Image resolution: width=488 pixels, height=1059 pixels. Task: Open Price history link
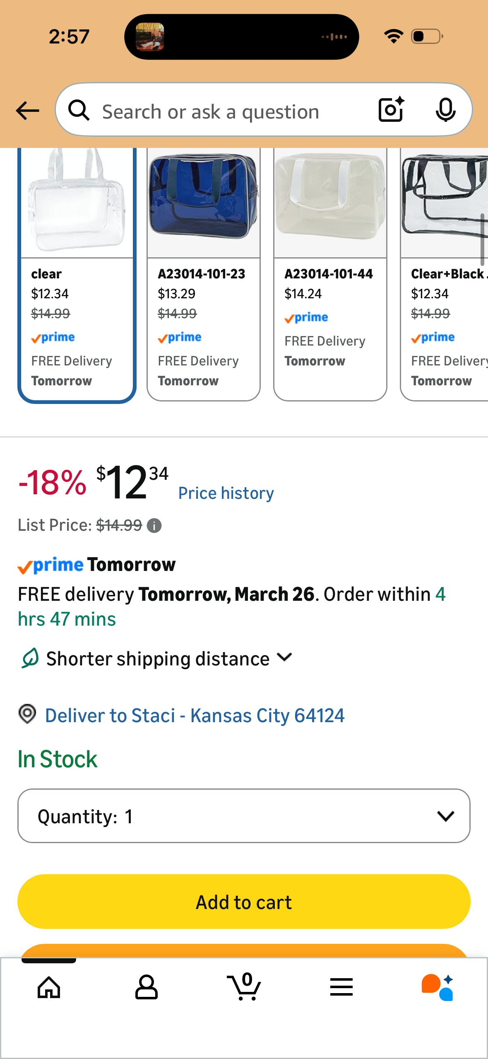pos(226,493)
